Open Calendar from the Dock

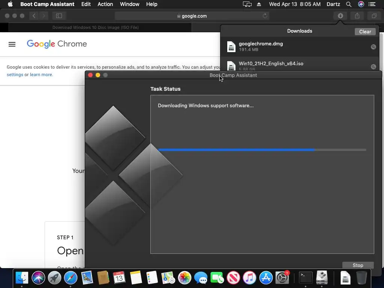tap(119, 278)
